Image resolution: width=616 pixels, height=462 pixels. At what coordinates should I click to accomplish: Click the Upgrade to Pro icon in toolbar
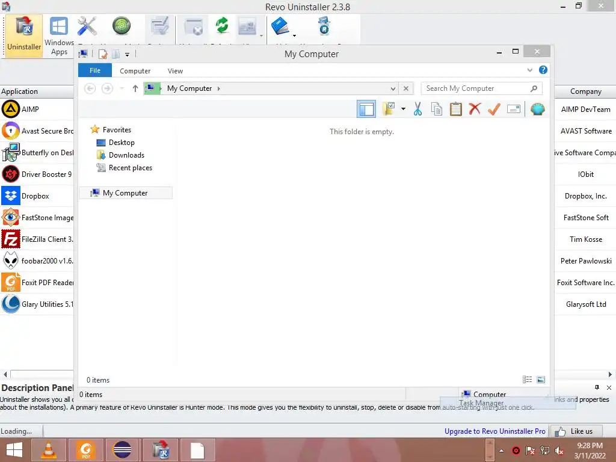click(x=324, y=26)
